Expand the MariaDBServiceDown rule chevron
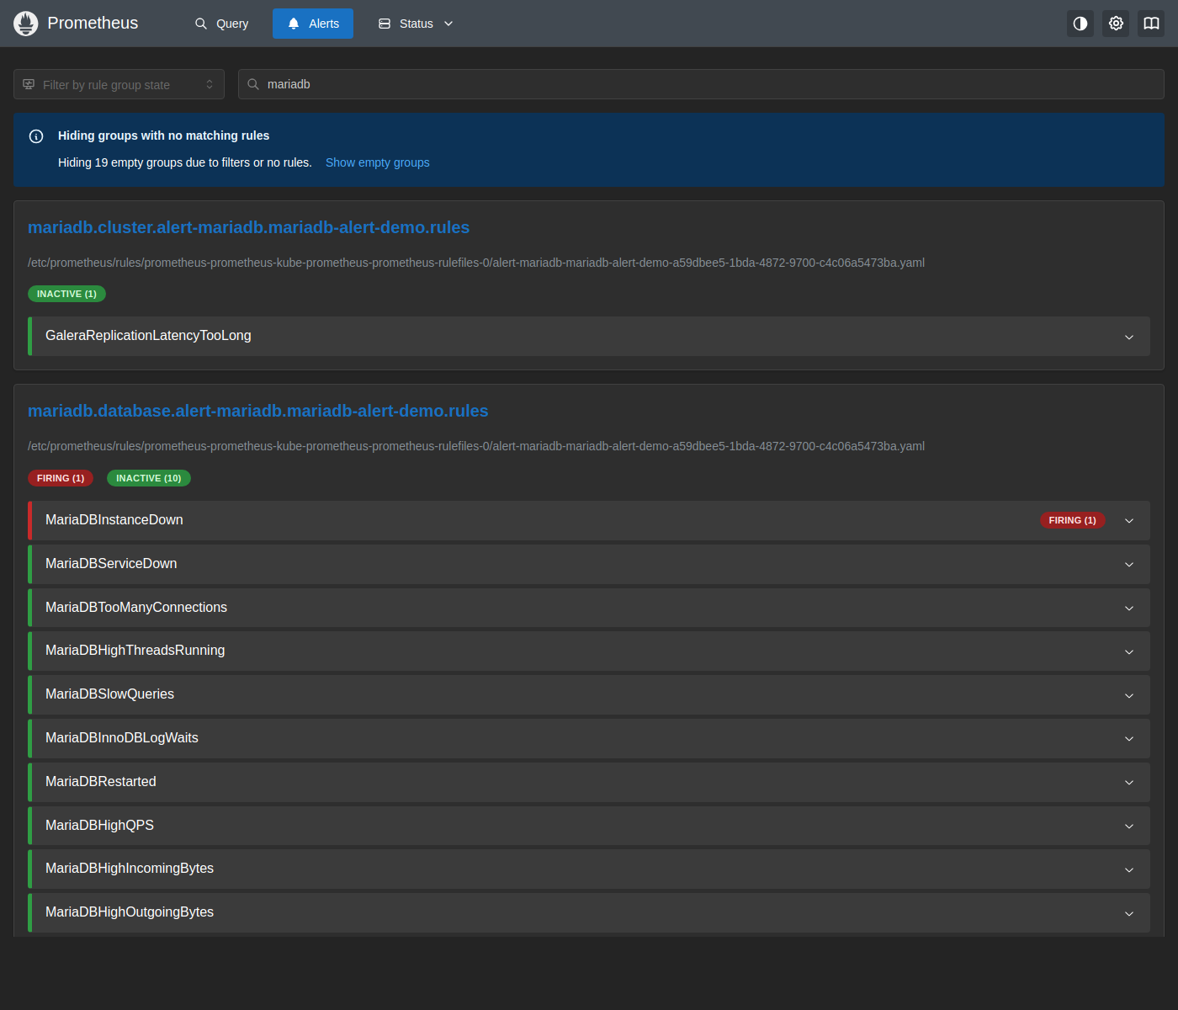This screenshot has width=1178, height=1010. click(x=1129, y=565)
